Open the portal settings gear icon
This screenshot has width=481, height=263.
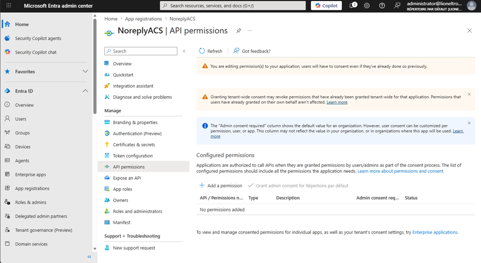tap(367, 6)
